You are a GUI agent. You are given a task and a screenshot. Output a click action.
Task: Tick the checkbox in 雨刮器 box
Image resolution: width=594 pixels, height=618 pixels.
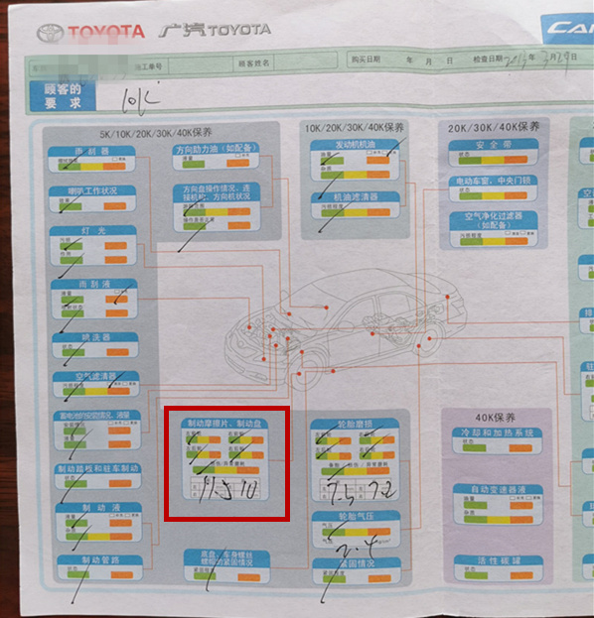115,159
